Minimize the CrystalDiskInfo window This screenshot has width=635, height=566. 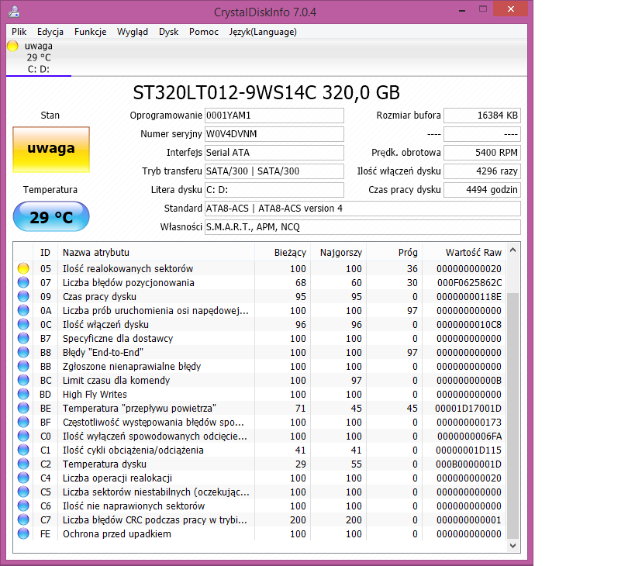pyautogui.click(x=461, y=10)
